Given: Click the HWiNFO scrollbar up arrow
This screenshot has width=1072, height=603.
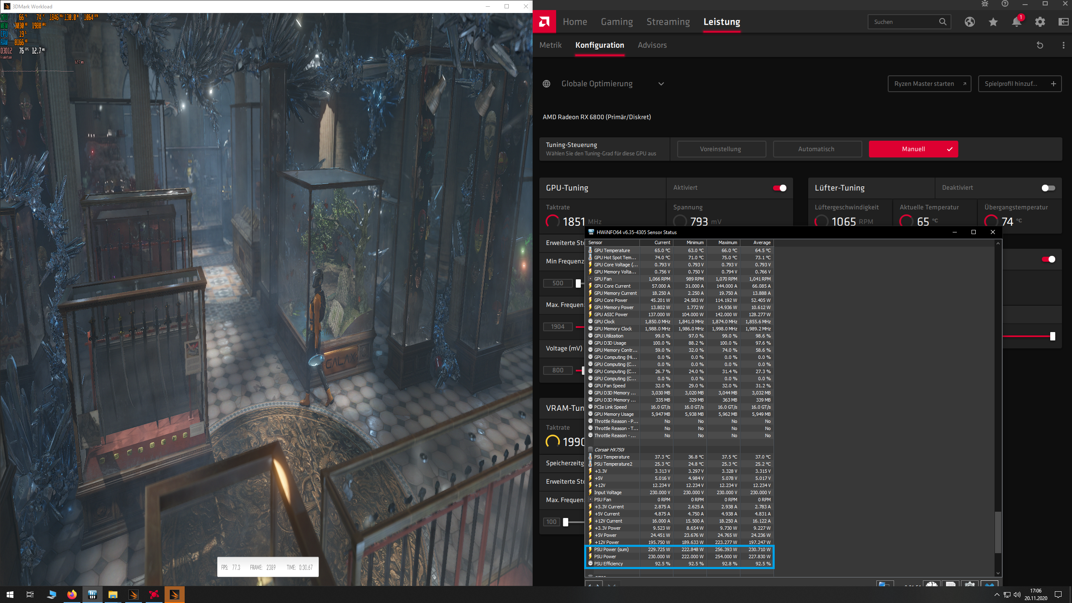Looking at the screenshot, I should coord(998,243).
